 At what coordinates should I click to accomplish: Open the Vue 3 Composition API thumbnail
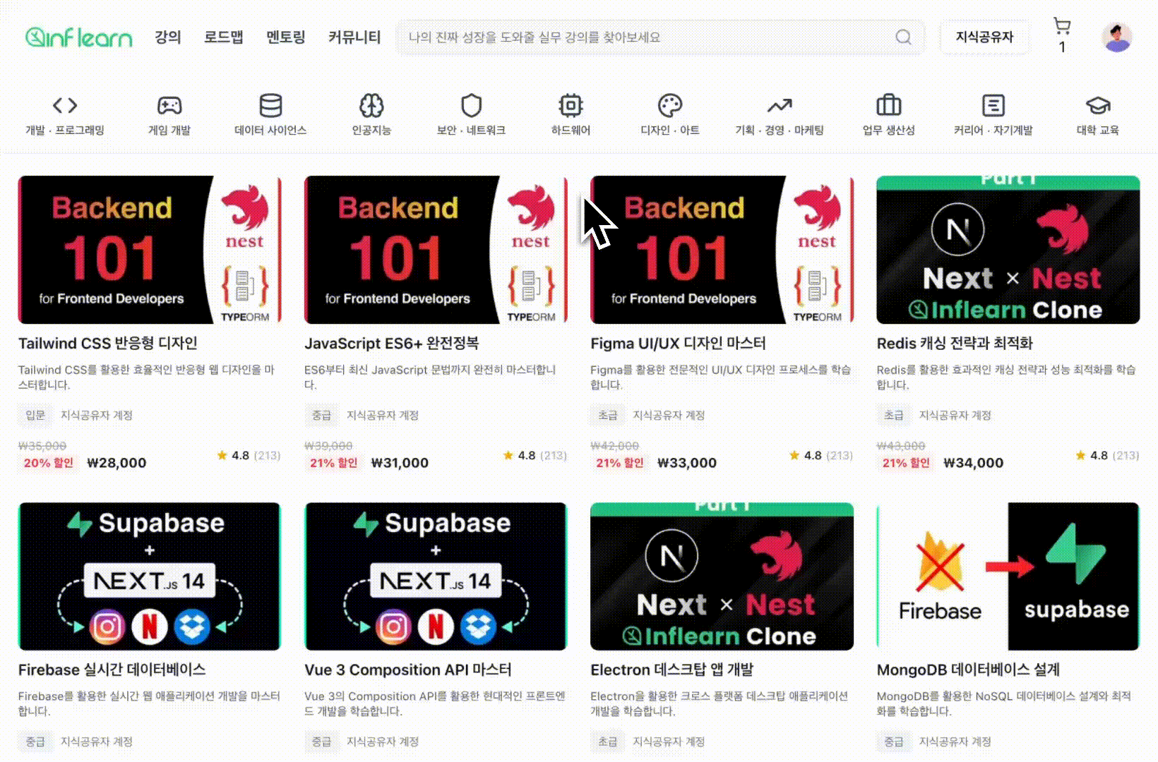point(436,576)
